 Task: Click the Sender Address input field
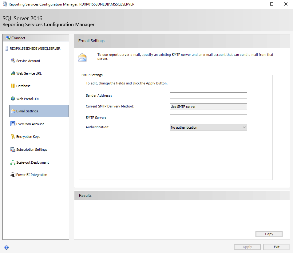point(208,95)
